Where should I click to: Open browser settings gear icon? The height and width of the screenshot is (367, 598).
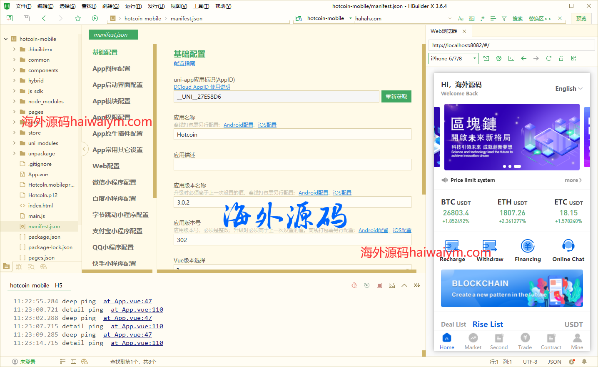[x=498, y=58]
